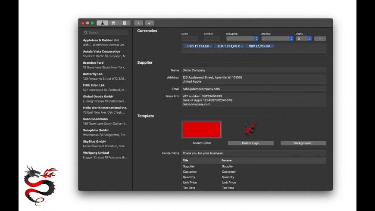The image size is (375, 211).
Task: Select Global Goods GmbH in customer list
Action: point(105,99)
